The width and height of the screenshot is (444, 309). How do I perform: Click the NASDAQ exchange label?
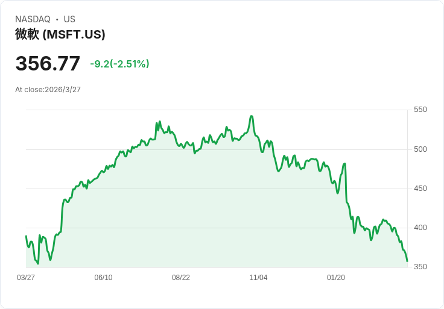click(33, 19)
